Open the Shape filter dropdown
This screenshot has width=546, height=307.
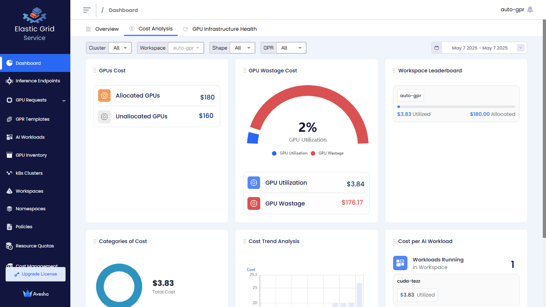click(244, 48)
